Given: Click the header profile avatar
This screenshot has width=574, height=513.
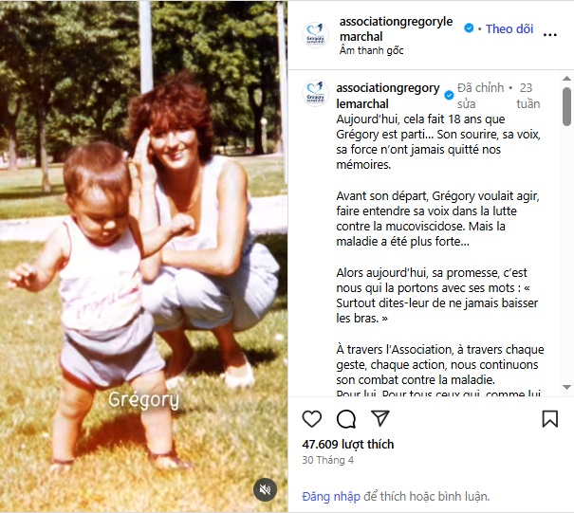Looking at the screenshot, I should click(315, 35).
